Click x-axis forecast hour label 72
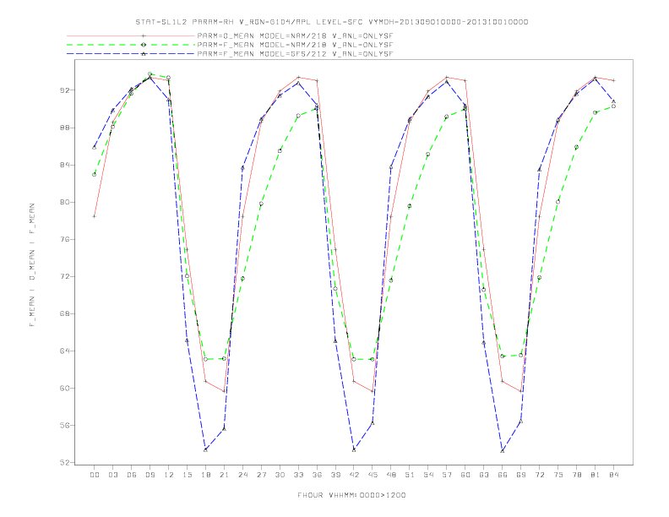The height and width of the screenshot is (517, 669). click(540, 475)
